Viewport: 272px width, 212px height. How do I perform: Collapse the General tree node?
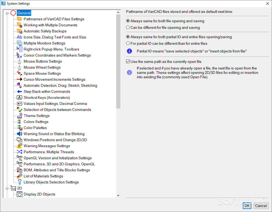point(7,13)
